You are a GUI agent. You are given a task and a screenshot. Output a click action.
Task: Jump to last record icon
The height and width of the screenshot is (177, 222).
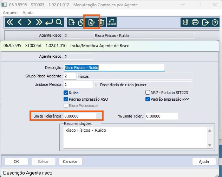[39, 22]
